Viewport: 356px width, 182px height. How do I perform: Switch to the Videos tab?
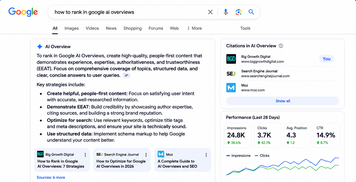point(92,28)
